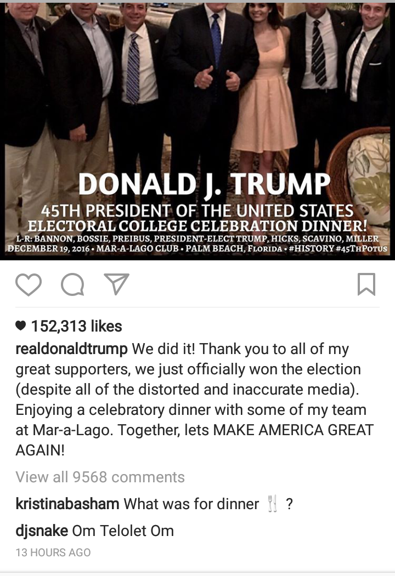Click the fork and knife emoji in comment
Screen dimensions: 395x576
pyautogui.click(x=272, y=504)
